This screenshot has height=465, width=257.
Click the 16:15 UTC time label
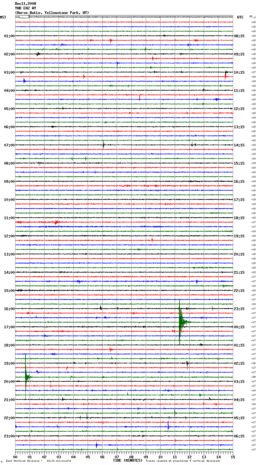tap(239, 182)
